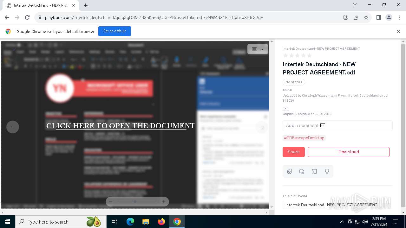This screenshot has width=406, height=228.
Task: Open the Chrome three-dot menu
Action: tap(399, 17)
